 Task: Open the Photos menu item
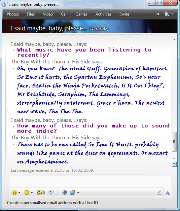pos(13,14)
